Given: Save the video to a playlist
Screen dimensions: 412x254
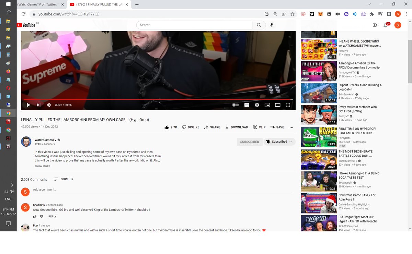Looking at the screenshot, I should (x=277, y=127).
